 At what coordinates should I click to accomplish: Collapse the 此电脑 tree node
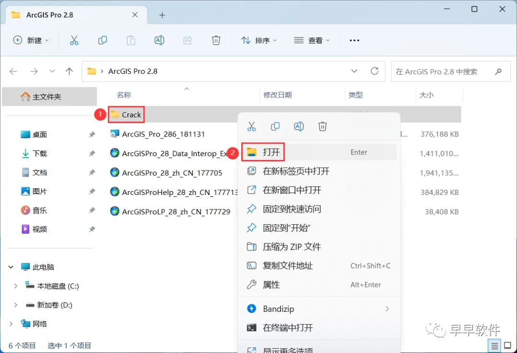pyautogui.click(x=11, y=267)
